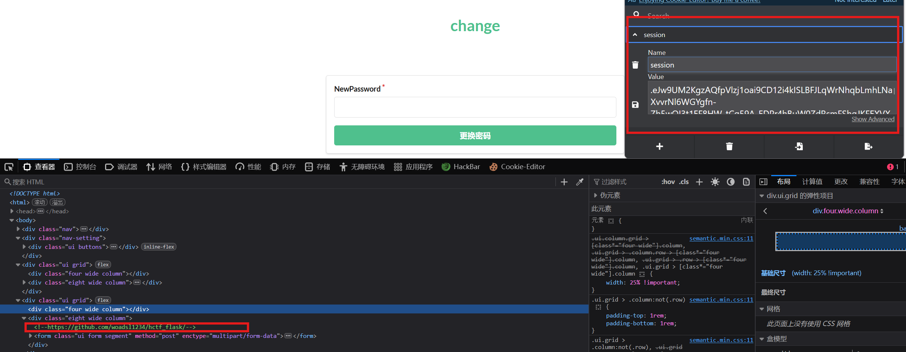This screenshot has width=906, height=352.
Task: Open the 应用程序 tab
Action: tap(413, 167)
